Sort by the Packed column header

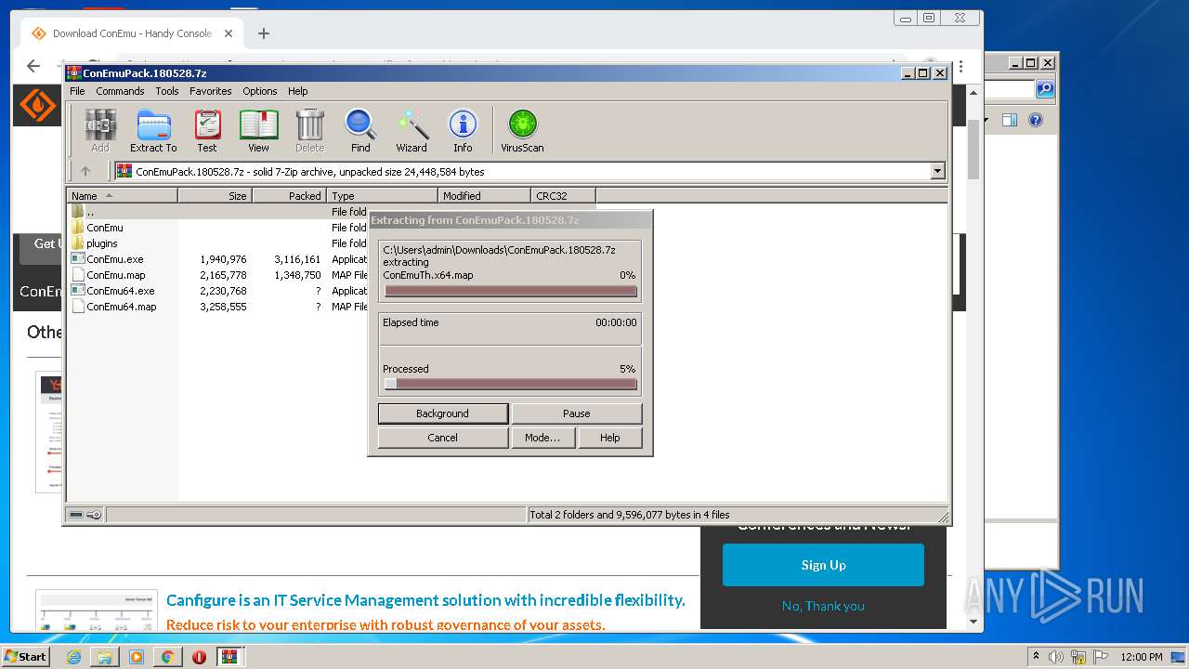[x=290, y=195]
